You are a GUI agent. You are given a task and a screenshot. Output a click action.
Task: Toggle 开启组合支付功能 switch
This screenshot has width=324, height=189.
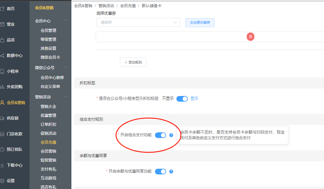(161, 135)
